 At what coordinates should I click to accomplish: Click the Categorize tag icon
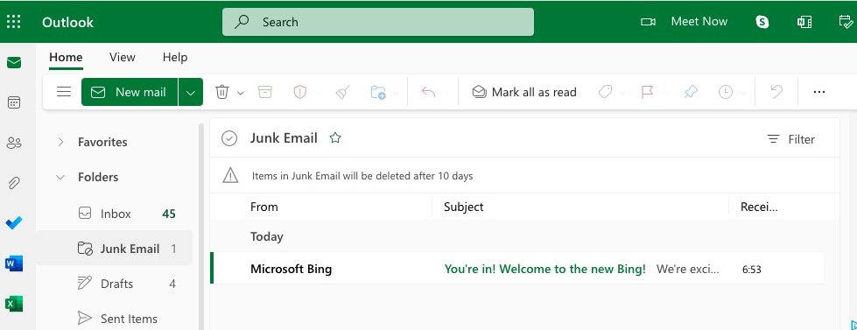[x=605, y=92]
